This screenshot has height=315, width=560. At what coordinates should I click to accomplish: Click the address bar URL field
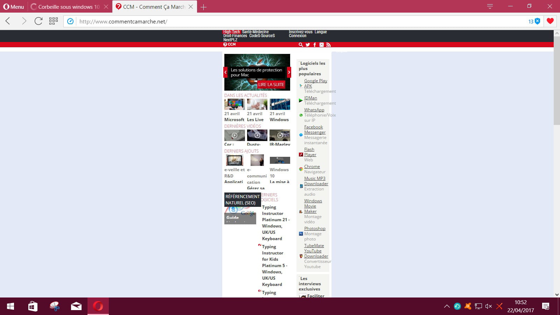(301, 21)
